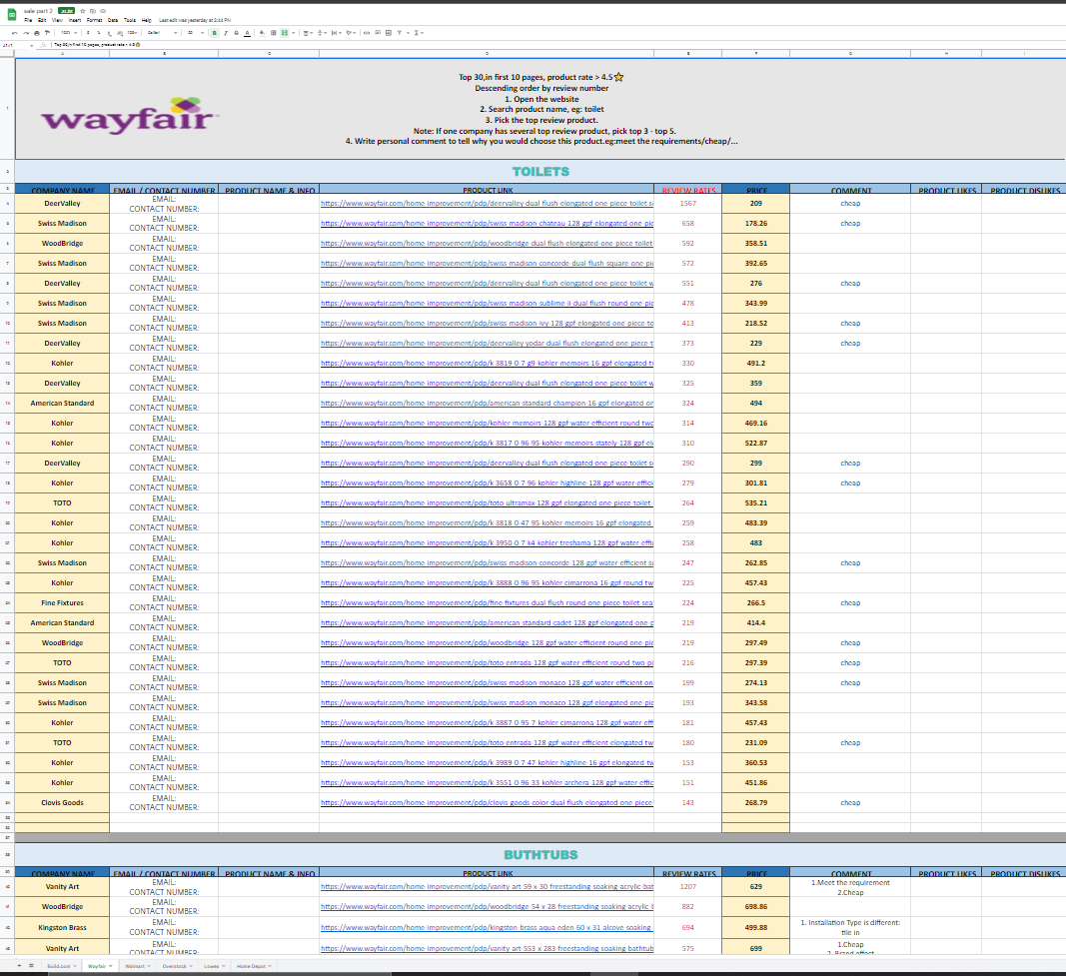Click the Move to folder icon

coord(93,11)
